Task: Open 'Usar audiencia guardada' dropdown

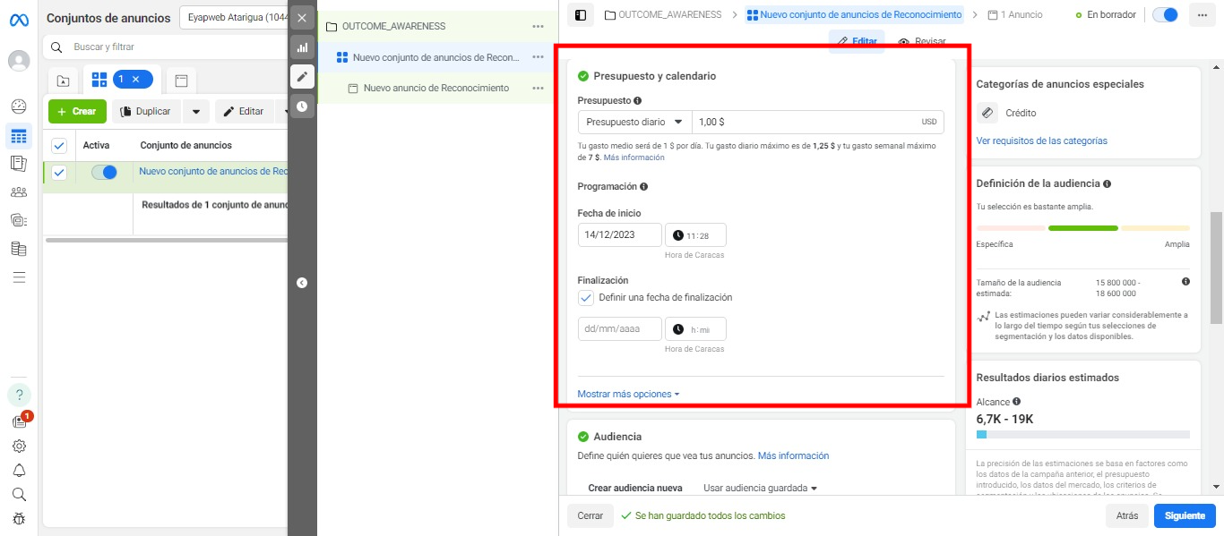Action: 761,489
